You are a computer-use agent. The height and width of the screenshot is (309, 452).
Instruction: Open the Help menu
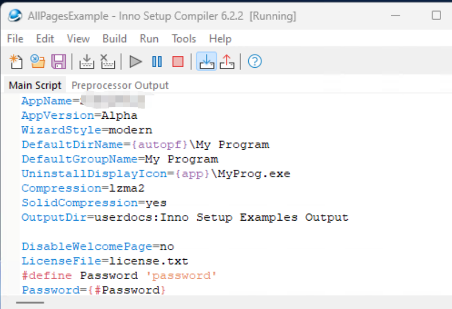point(220,38)
